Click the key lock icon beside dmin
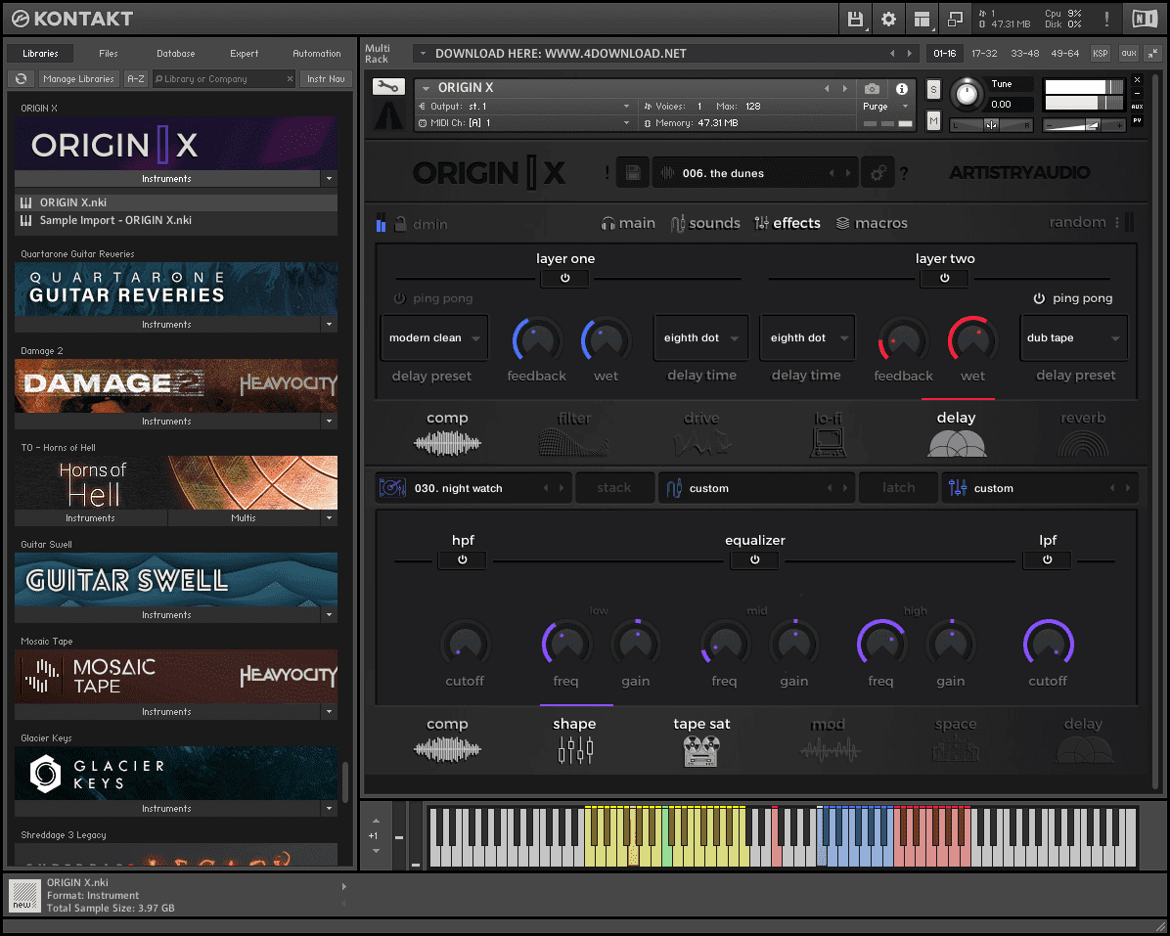This screenshot has width=1170, height=936. point(400,224)
